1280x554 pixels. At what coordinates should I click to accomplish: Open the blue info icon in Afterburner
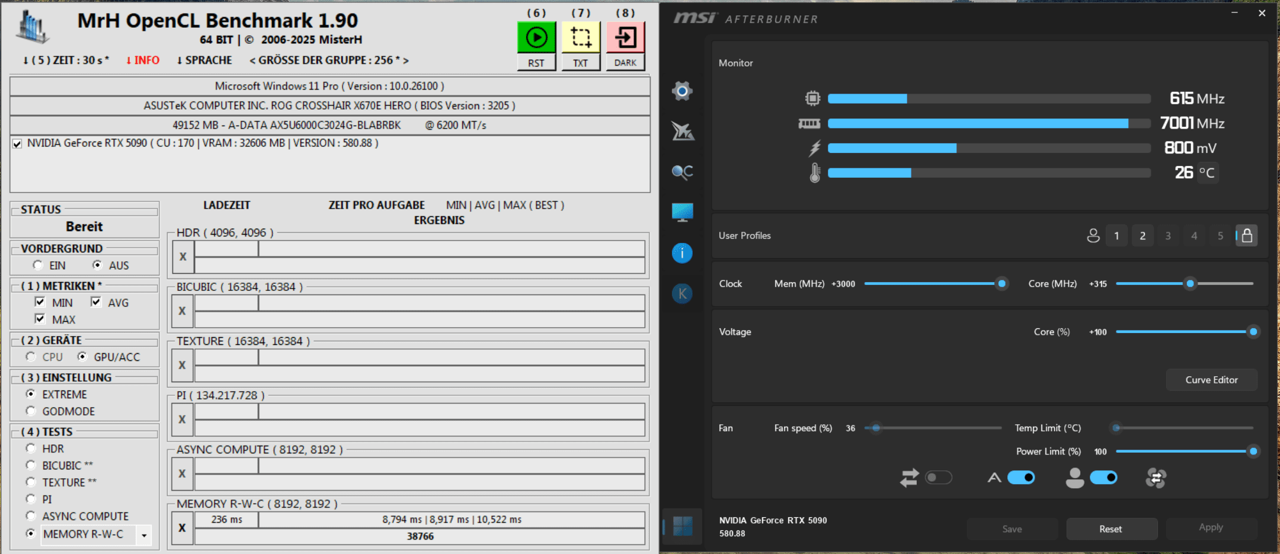click(682, 253)
